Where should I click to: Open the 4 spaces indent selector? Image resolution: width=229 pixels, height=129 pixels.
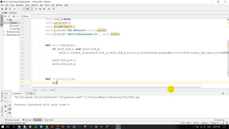click(205, 123)
